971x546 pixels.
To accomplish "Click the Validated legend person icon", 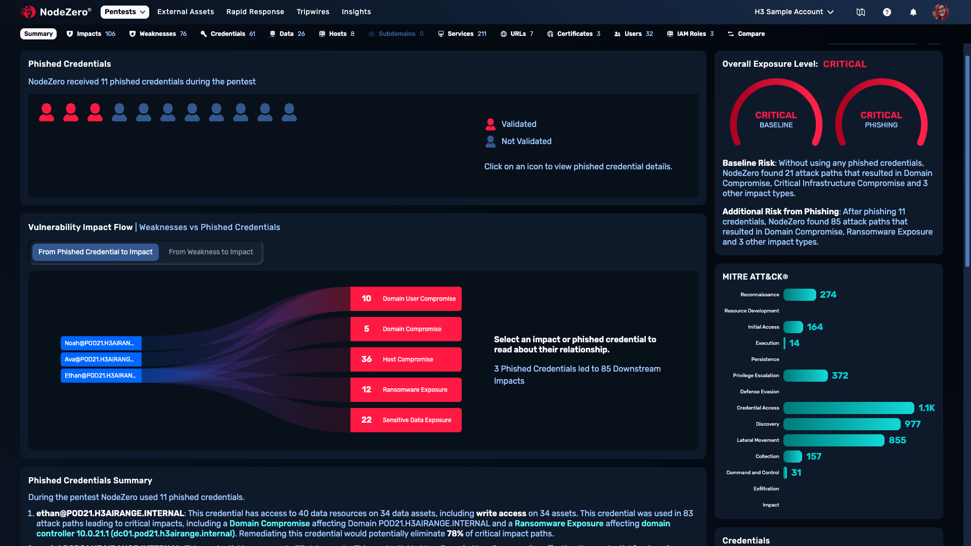I will click(491, 124).
